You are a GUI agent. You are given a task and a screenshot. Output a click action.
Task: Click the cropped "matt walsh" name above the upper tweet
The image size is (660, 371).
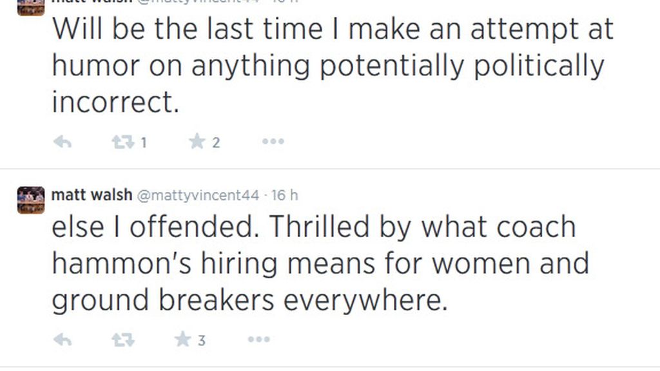(92, 2)
